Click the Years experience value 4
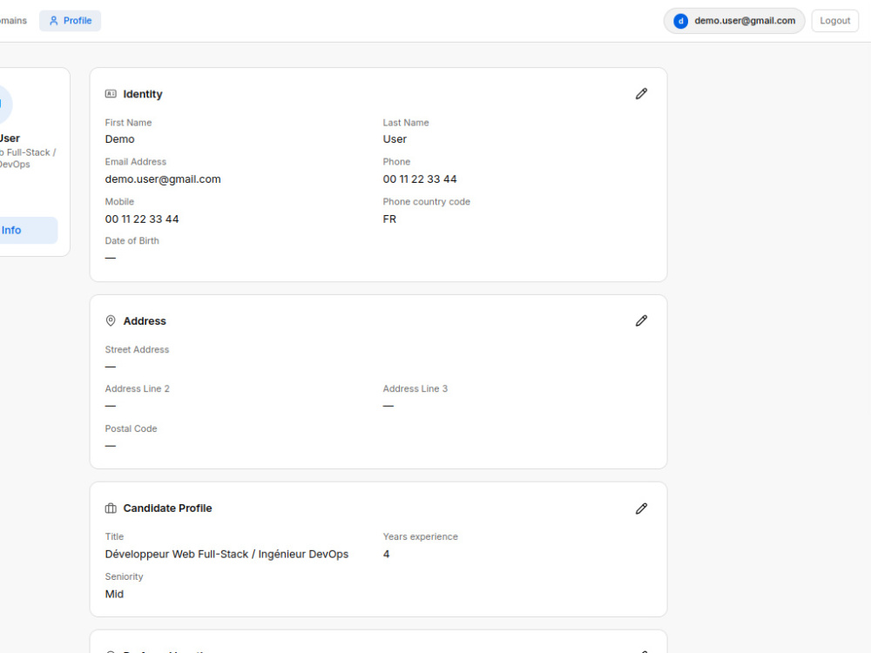The height and width of the screenshot is (653, 871). point(386,554)
